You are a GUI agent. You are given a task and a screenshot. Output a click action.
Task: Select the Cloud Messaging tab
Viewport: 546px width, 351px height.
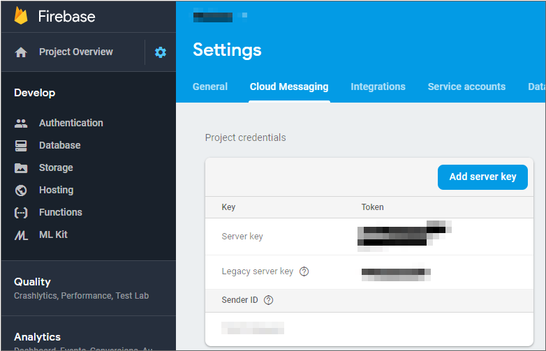[289, 87]
